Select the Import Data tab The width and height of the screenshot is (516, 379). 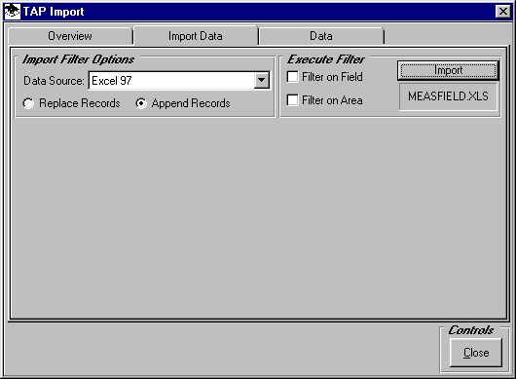[x=196, y=36]
